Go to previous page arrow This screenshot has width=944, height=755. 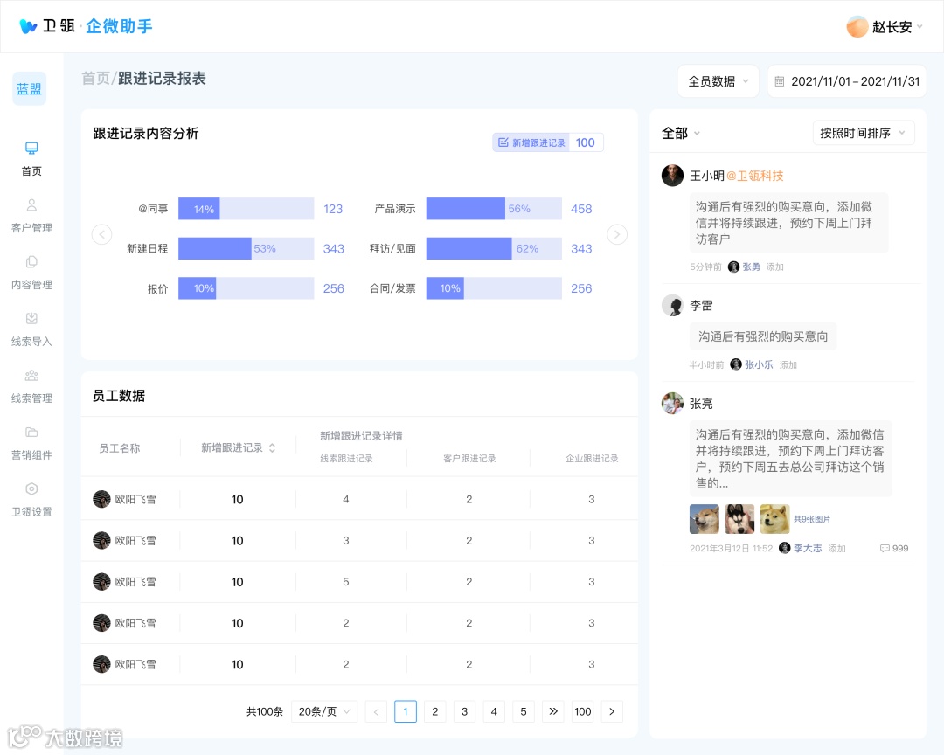pos(376,711)
